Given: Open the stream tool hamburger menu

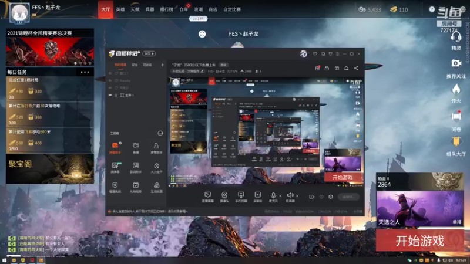Looking at the screenshot, I should point(337,54).
